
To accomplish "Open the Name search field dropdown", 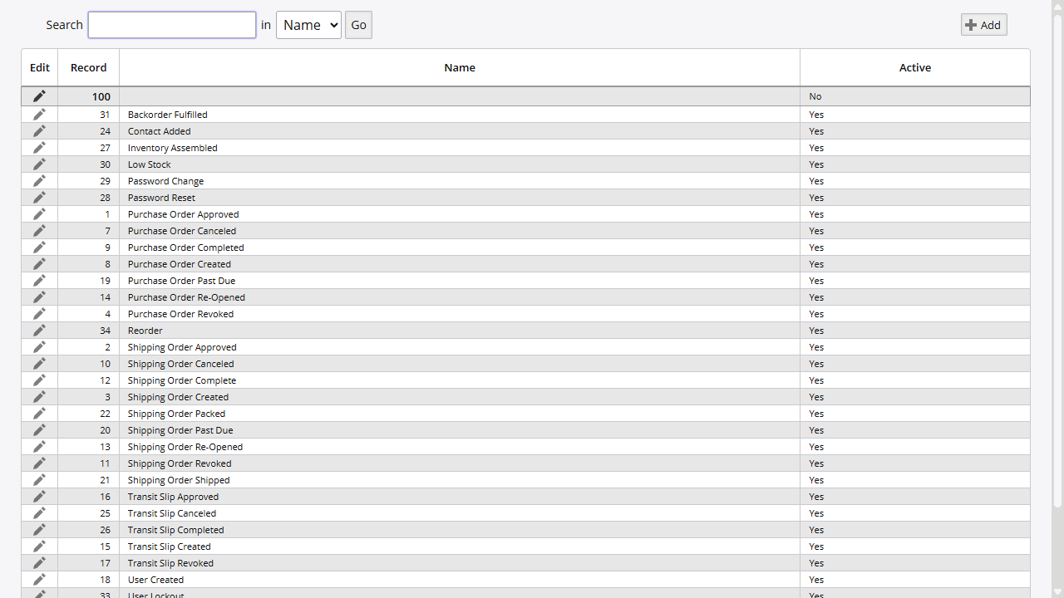I will pyautogui.click(x=308, y=25).
